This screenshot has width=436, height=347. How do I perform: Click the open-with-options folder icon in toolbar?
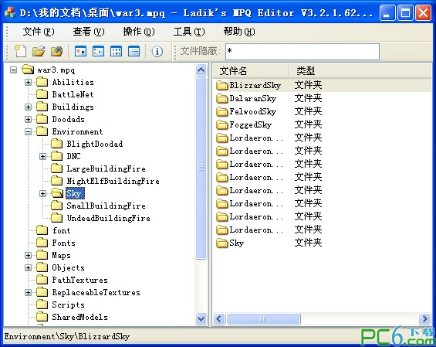(x=57, y=51)
